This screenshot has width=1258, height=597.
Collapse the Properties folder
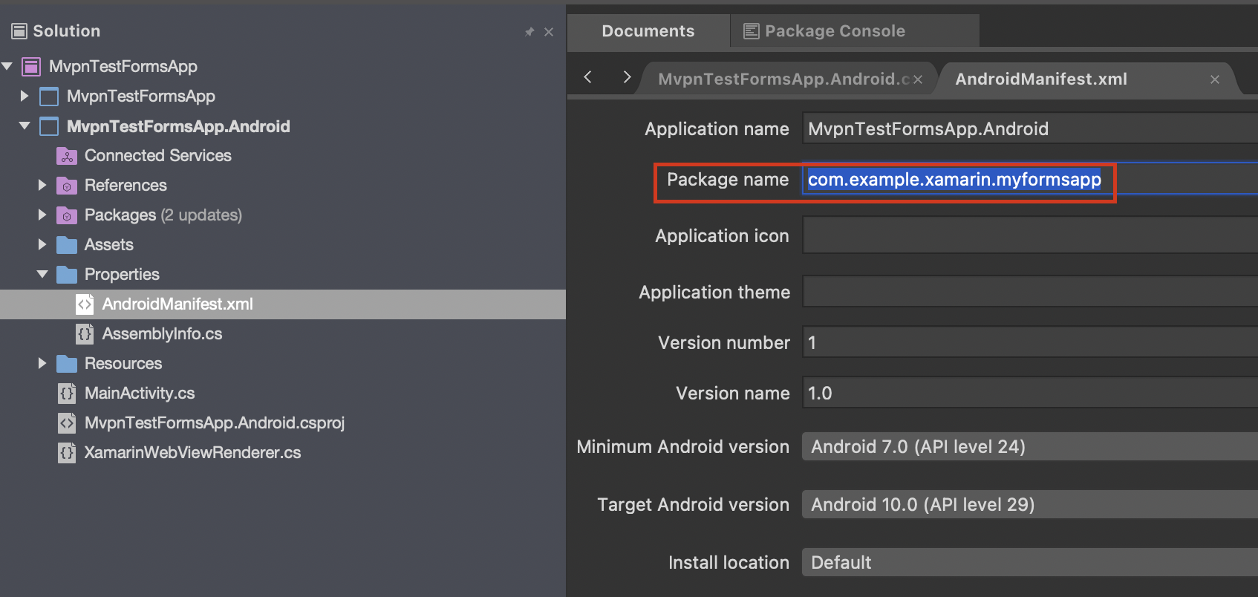pyautogui.click(x=42, y=274)
